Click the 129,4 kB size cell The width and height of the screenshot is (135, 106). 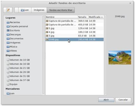pos(83,28)
